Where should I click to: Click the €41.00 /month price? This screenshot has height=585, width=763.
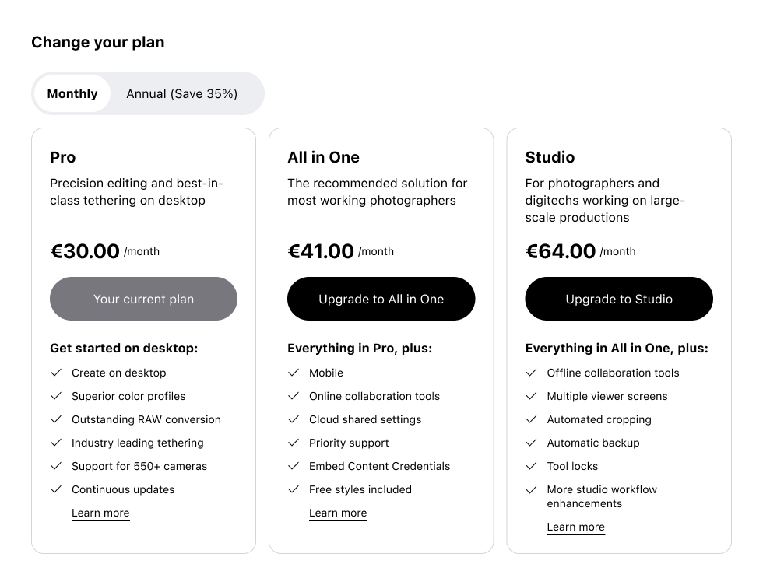click(341, 251)
